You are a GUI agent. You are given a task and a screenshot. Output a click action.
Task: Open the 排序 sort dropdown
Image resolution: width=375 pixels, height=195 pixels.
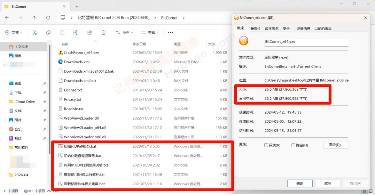[124, 32]
